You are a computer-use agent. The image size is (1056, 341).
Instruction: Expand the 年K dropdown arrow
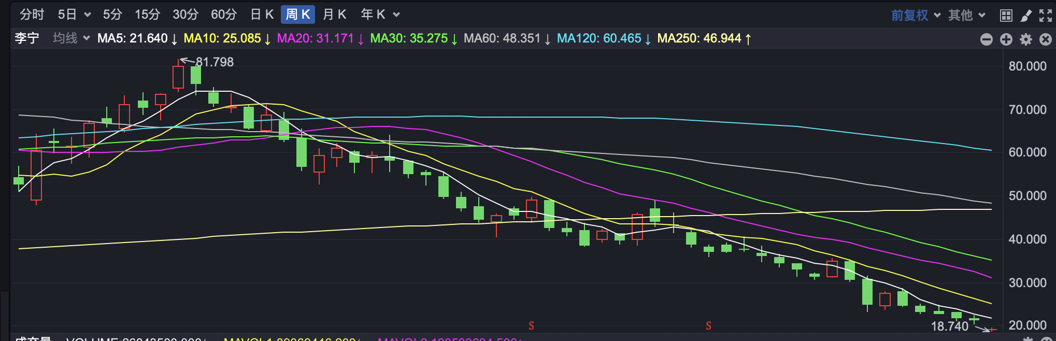[x=396, y=15]
